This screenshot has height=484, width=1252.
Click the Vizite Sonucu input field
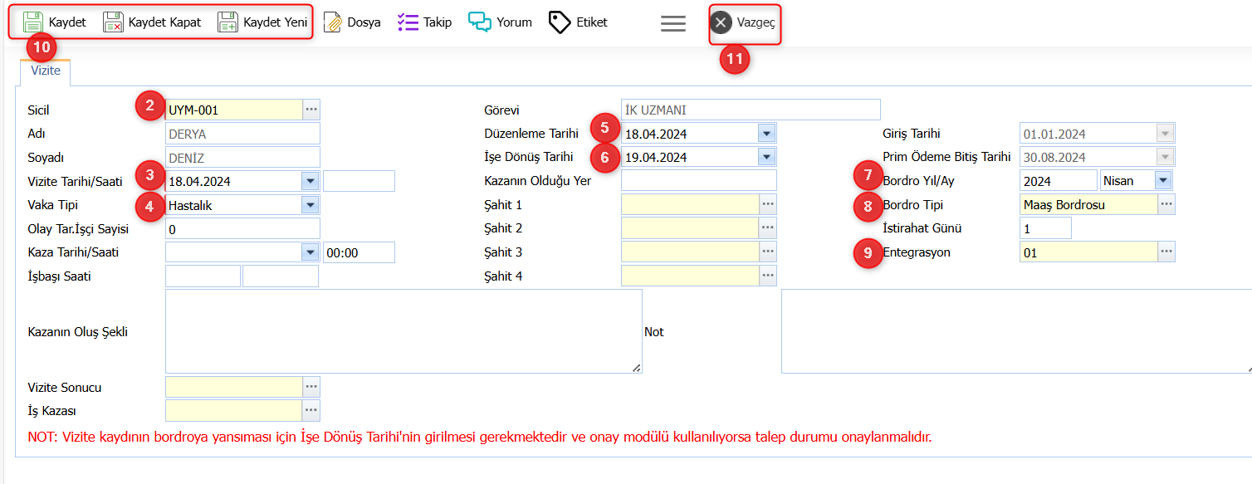click(234, 387)
